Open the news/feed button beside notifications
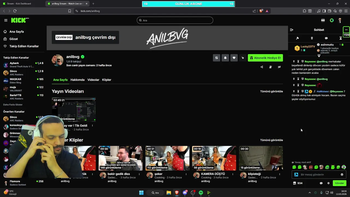The width and height of the screenshot is (350, 197). point(217,58)
